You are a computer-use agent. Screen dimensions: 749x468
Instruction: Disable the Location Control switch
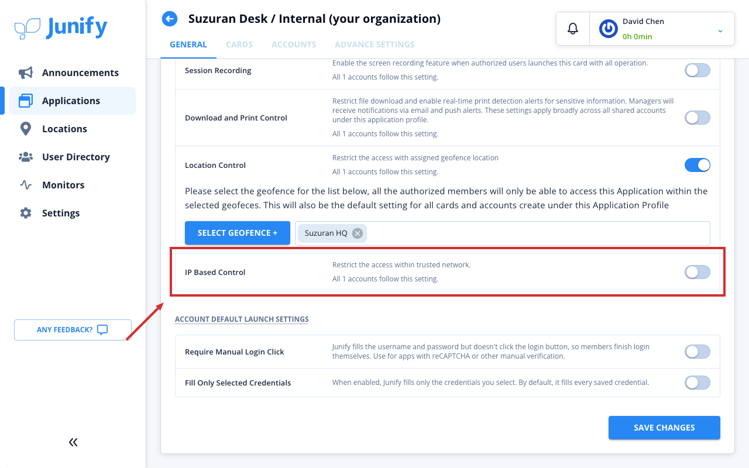coord(698,165)
